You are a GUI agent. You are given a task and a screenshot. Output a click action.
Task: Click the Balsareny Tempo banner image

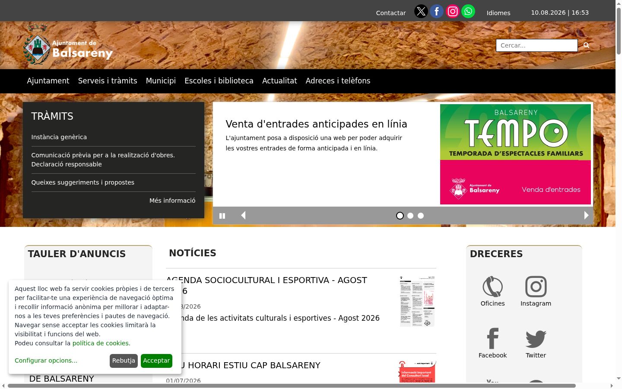coord(515,154)
